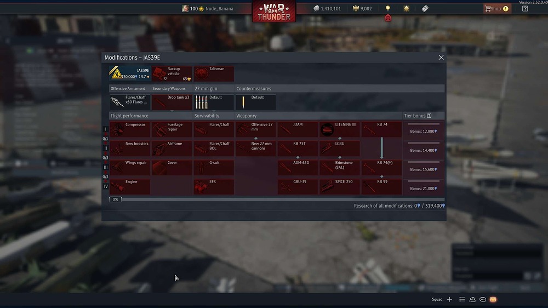Click the modification research progress bar

(277, 199)
